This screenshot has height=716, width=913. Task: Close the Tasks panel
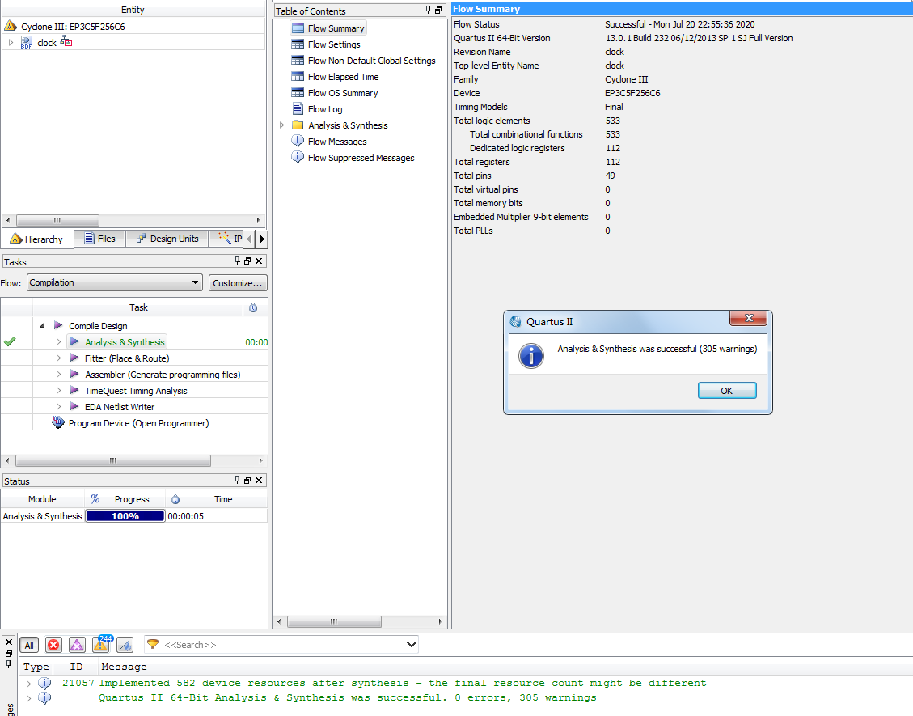click(x=259, y=261)
